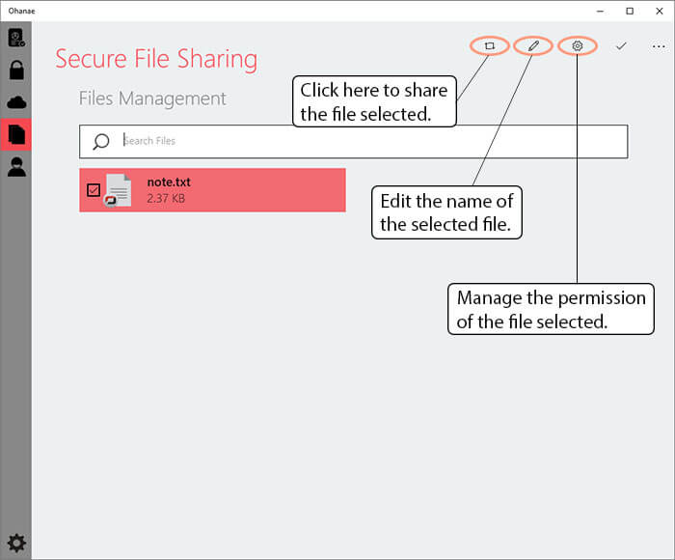Click the Search Files input field
This screenshot has width=675, height=560.
(x=354, y=141)
